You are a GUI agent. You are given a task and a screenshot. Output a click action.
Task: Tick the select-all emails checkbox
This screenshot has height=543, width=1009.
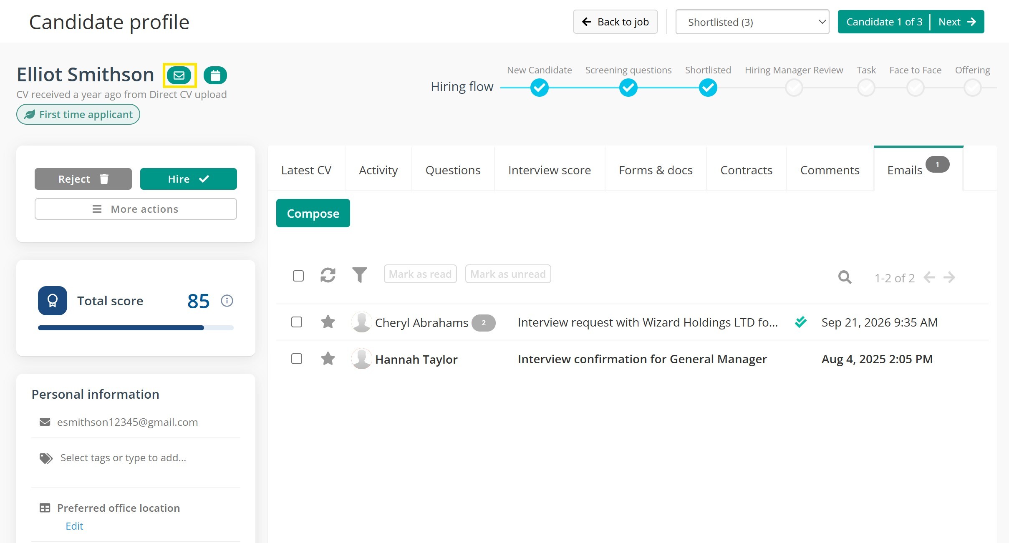click(x=298, y=276)
